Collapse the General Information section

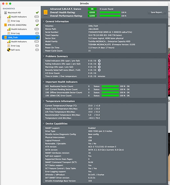click(x=44, y=21)
